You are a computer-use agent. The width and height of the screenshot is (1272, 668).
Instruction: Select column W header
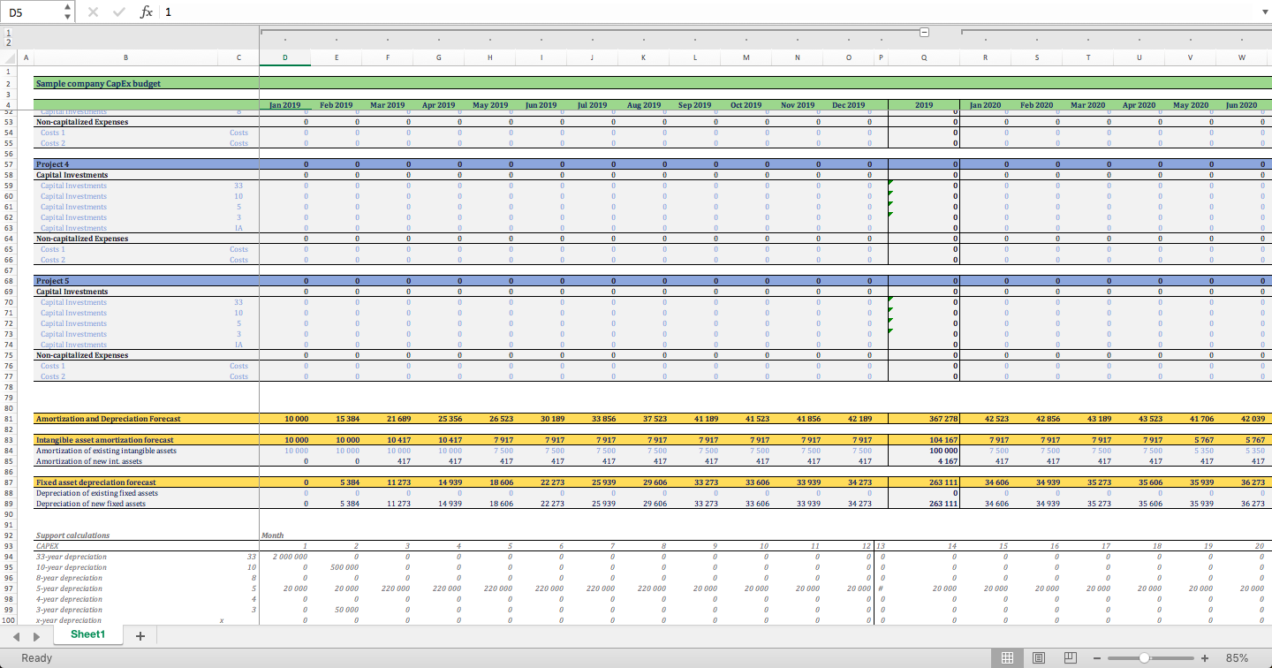(1241, 57)
